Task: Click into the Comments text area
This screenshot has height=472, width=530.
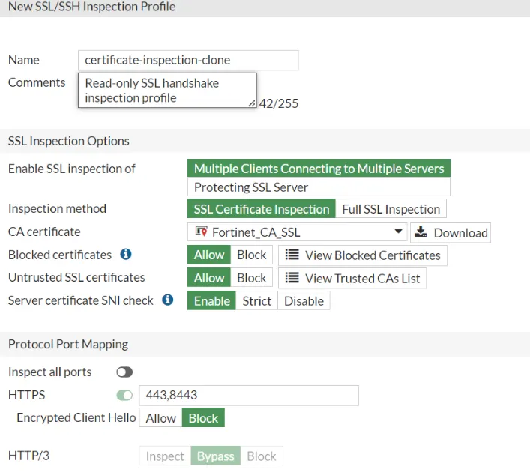Action: tap(166, 91)
